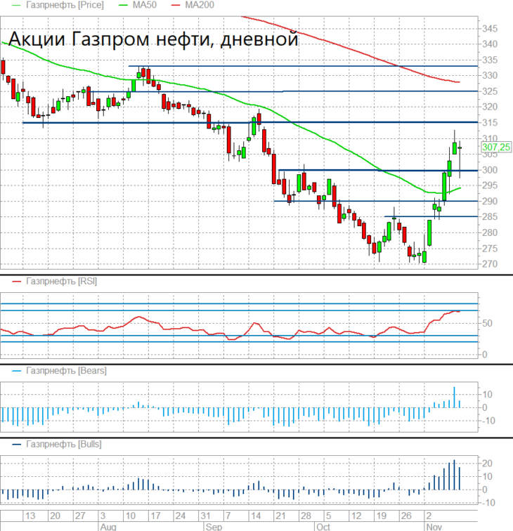This screenshot has height=531, width=513.
Task: Click price axis value 295
Action: (x=490, y=185)
